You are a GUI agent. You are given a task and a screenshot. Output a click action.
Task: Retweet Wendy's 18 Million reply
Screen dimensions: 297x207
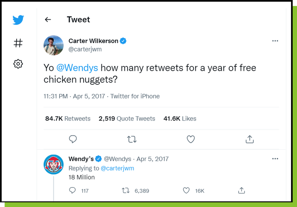pyautogui.click(x=126, y=190)
